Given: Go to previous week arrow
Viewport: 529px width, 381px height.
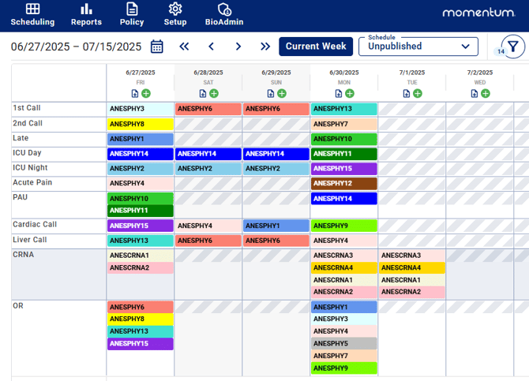Looking at the screenshot, I should point(211,47).
